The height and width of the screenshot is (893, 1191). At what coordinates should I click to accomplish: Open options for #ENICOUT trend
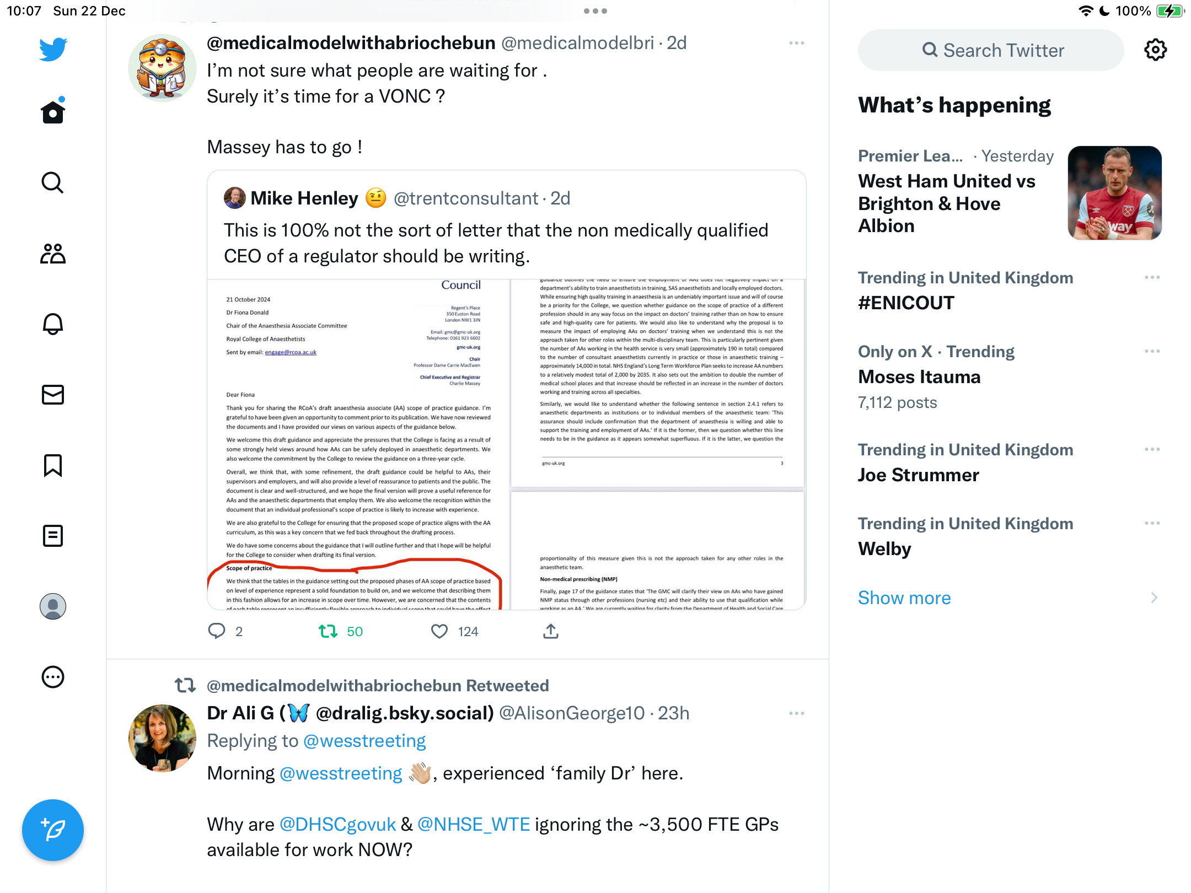tap(1152, 277)
